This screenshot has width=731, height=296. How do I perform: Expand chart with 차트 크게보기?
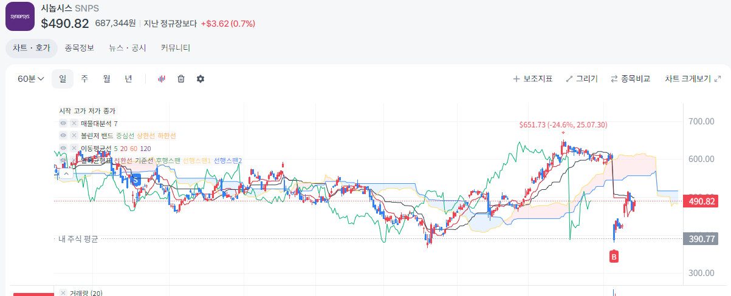pos(693,79)
